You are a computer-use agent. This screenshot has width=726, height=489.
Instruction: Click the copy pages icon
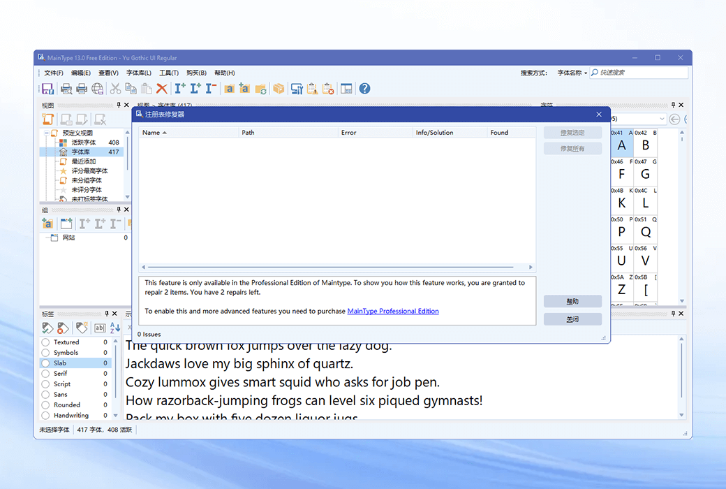coord(131,89)
